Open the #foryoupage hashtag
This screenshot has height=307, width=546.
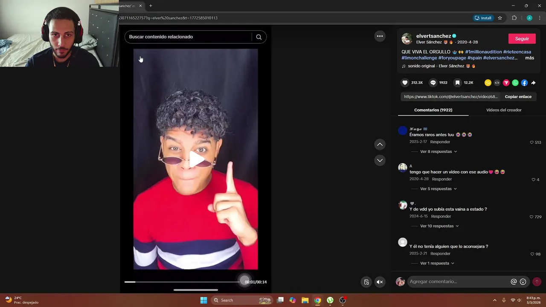click(x=452, y=58)
